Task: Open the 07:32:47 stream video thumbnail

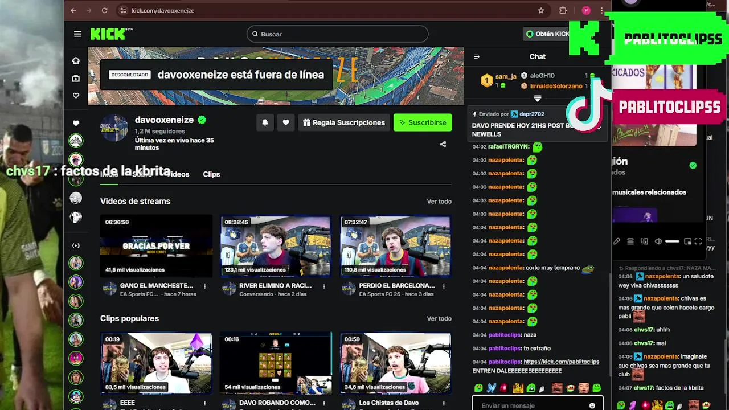Action: click(395, 246)
